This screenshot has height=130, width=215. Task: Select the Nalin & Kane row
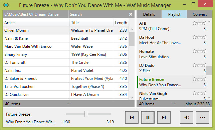pyautogui.click(x=66, y=38)
